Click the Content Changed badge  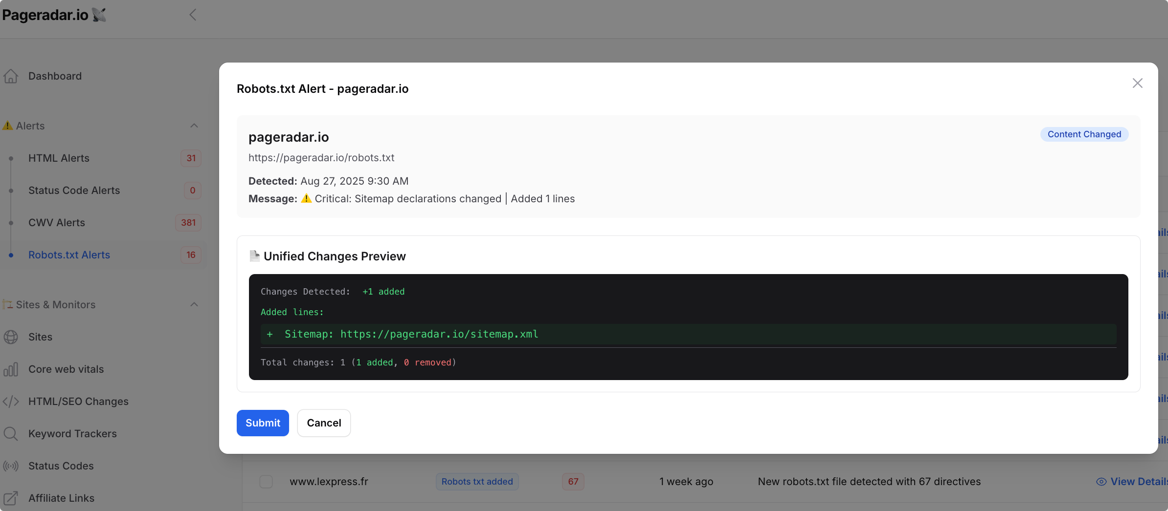coord(1084,134)
